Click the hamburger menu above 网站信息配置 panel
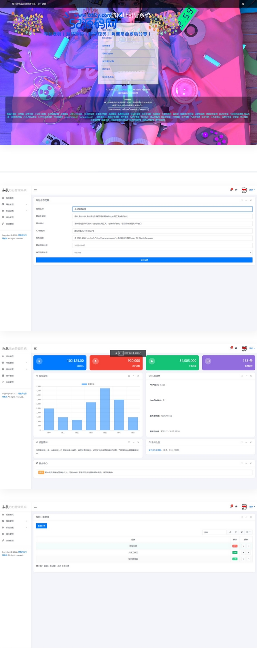 pos(35,190)
